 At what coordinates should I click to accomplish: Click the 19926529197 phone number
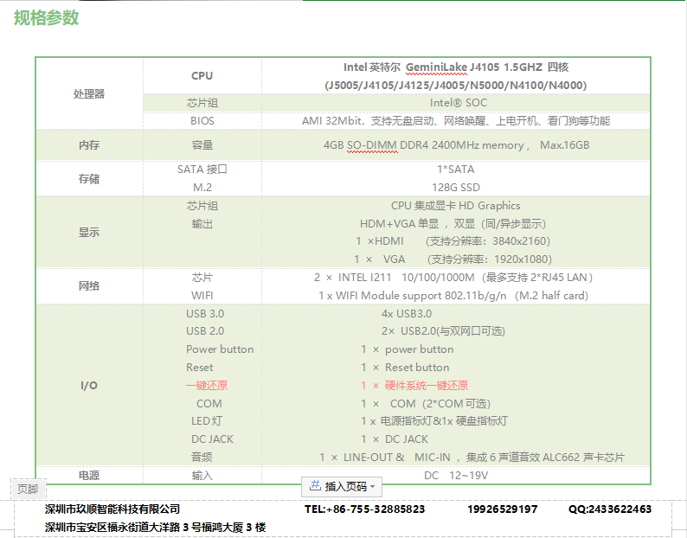pyautogui.click(x=502, y=509)
